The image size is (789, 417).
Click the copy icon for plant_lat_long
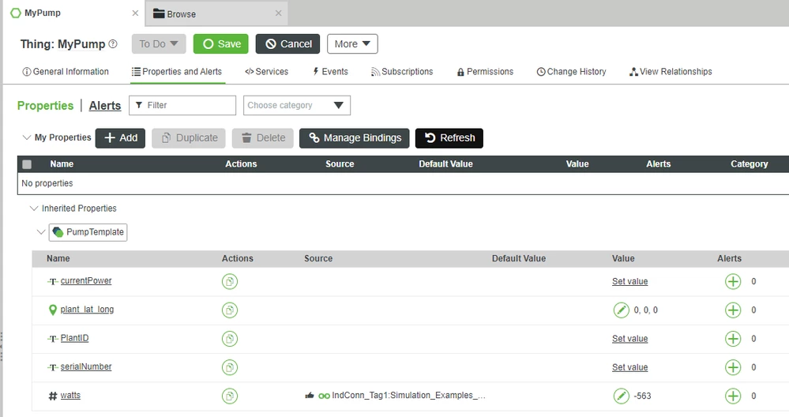230,310
